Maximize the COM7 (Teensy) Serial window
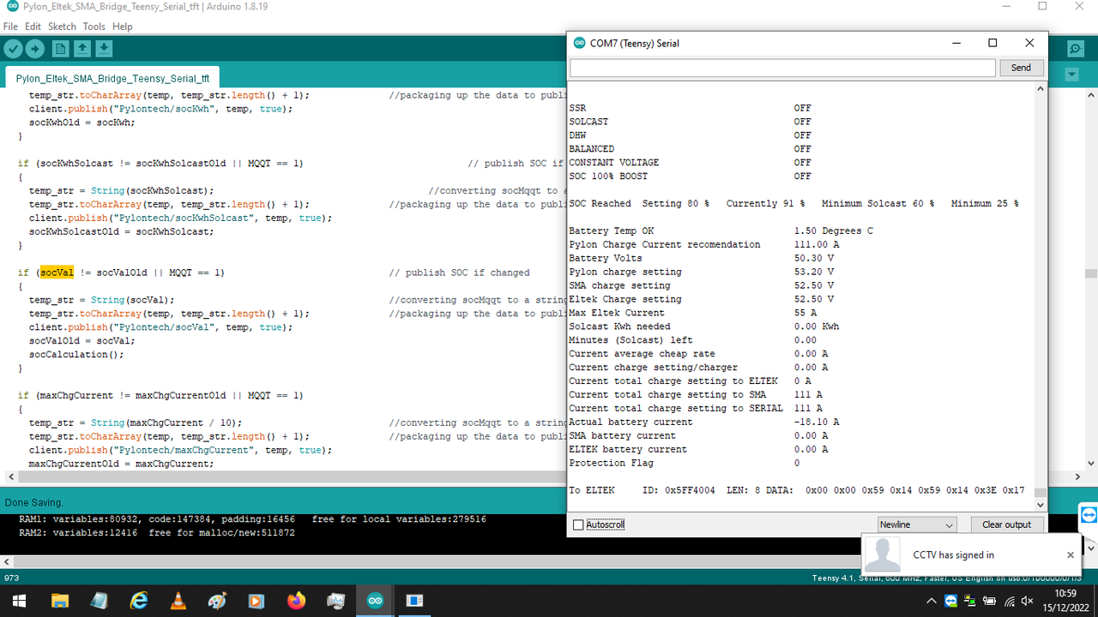Image resolution: width=1098 pixels, height=617 pixels. 992,43
